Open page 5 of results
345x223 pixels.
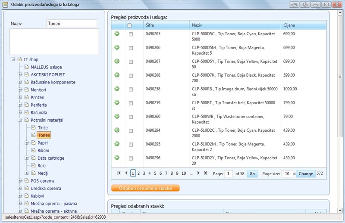[x=155, y=173]
